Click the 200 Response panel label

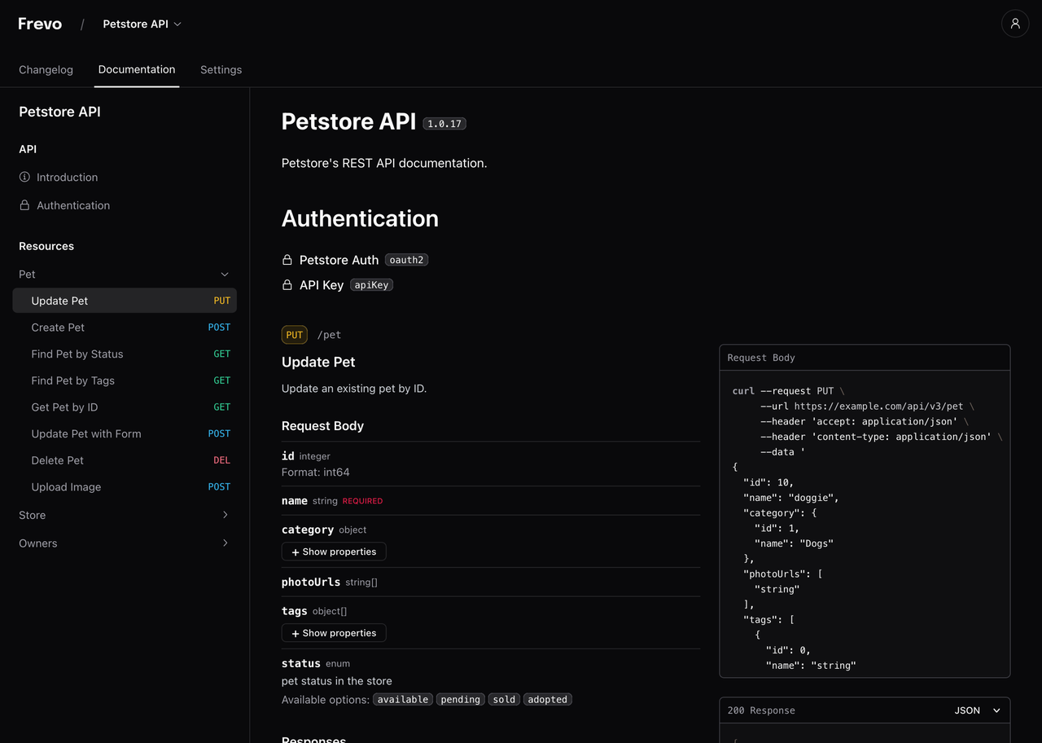(761, 710)
